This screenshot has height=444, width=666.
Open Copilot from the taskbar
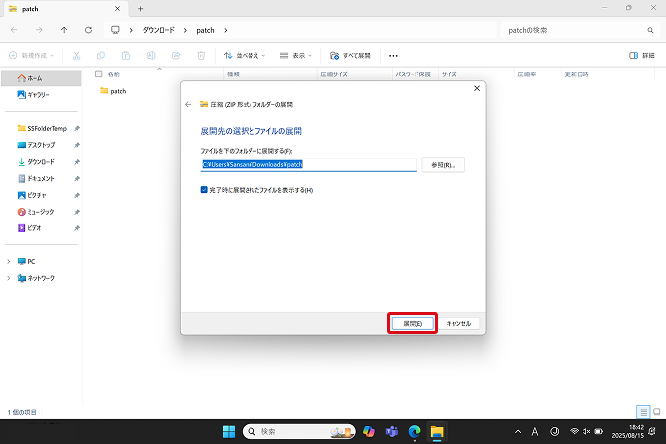pos(368,432)
